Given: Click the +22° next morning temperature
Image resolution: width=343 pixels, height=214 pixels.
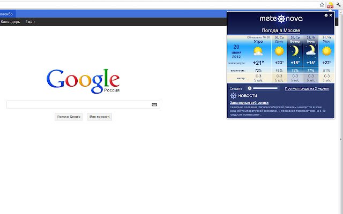Looking at the screenshot, I should [x=326, y=63].
